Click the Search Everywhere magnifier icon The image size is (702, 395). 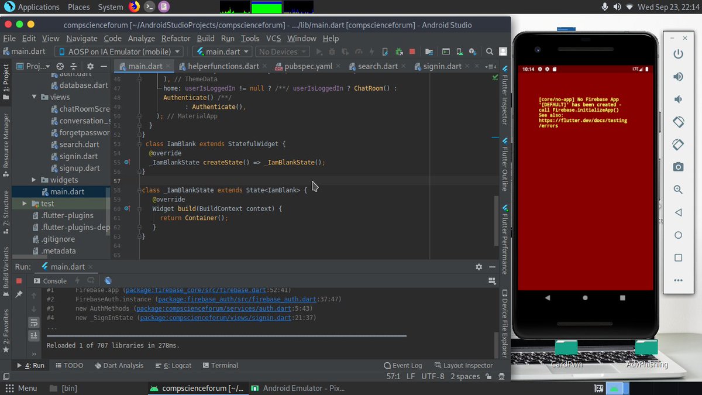489,51
